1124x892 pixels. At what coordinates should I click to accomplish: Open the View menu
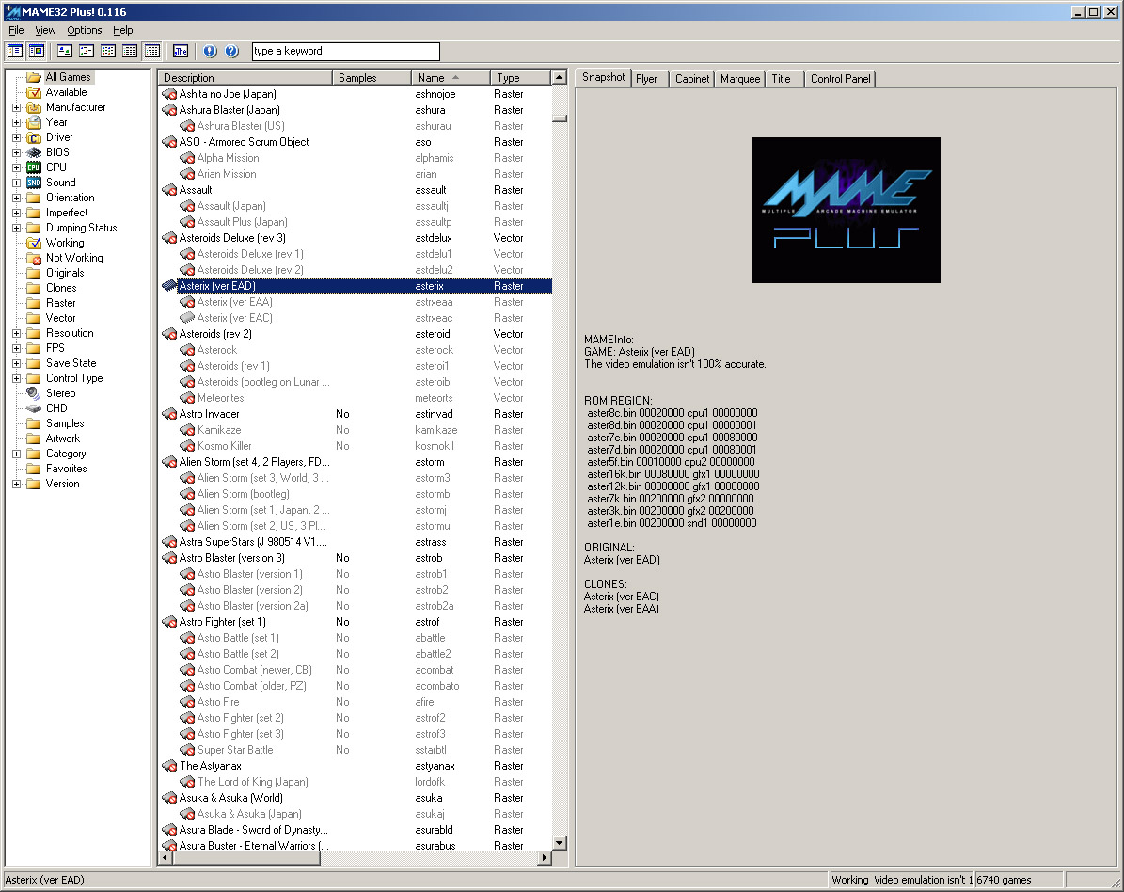[45, 30]
